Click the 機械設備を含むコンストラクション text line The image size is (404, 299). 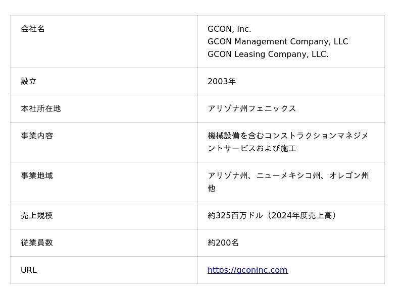click(x=288, y=136)
